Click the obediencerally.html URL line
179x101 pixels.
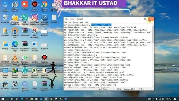click(x=96, y=37)
